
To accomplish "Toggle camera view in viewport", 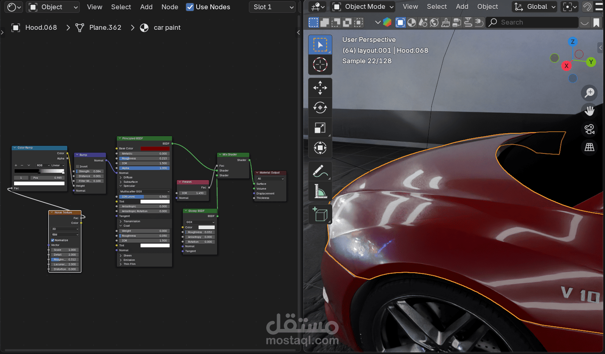I will (589, 129).
